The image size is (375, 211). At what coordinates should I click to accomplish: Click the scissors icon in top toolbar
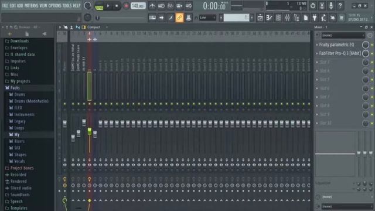pyautogui.click(x=322, y=5)
